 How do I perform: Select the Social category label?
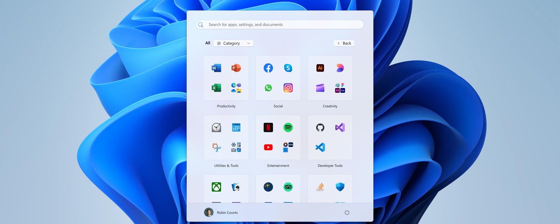pos(278,106)
